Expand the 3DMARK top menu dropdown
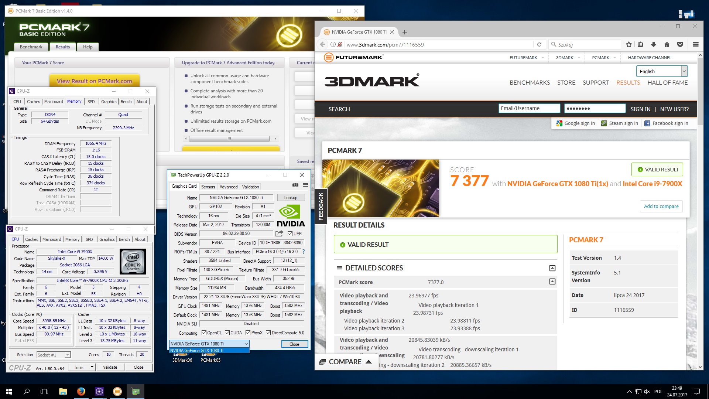 pyautogui.click(x=579, y=58)
